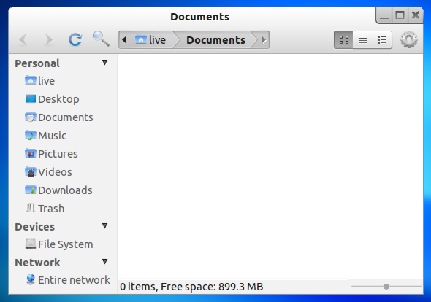Collapse the Devices section
The image size is (431, 302).
(104, 226)
